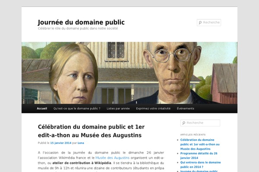Open article title 'Célébration du domaine public et 1er edit-a-thon'
This screenshot has height=172, width=259.
point(91,131)
